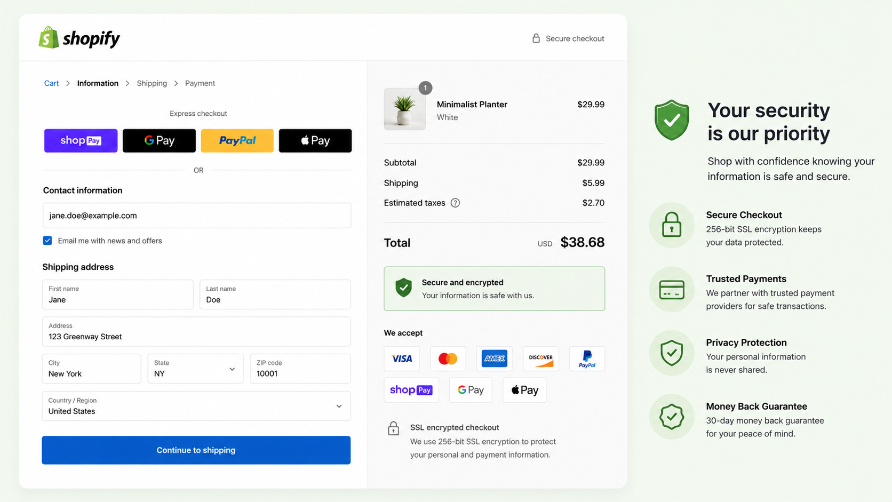Viewport: 892px width, 502px height.
Task: Click the $38.68 total amount
Action: click(583, 242)
